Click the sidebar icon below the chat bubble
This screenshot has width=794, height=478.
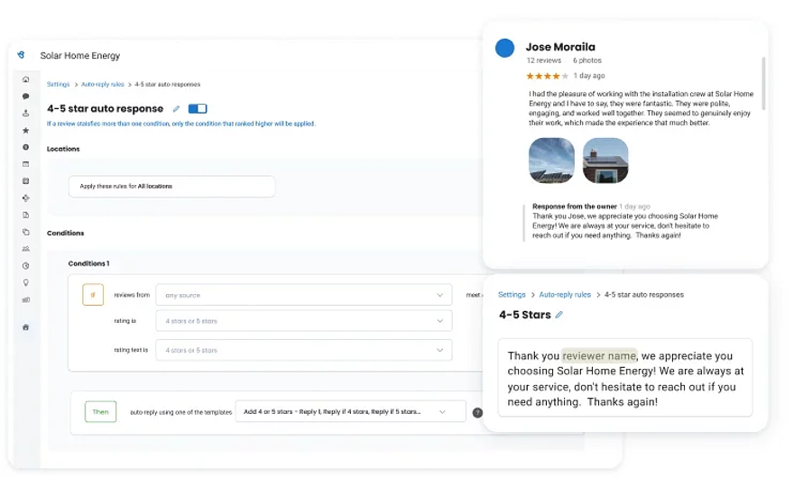pos(26,114)
